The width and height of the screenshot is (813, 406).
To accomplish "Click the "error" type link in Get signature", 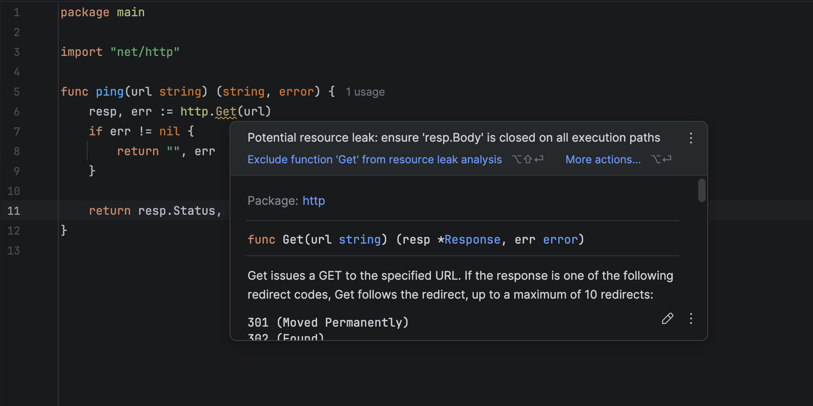I will [x=560, y=240].
